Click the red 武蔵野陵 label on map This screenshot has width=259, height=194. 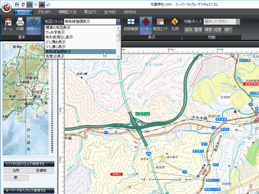point(251,84)
